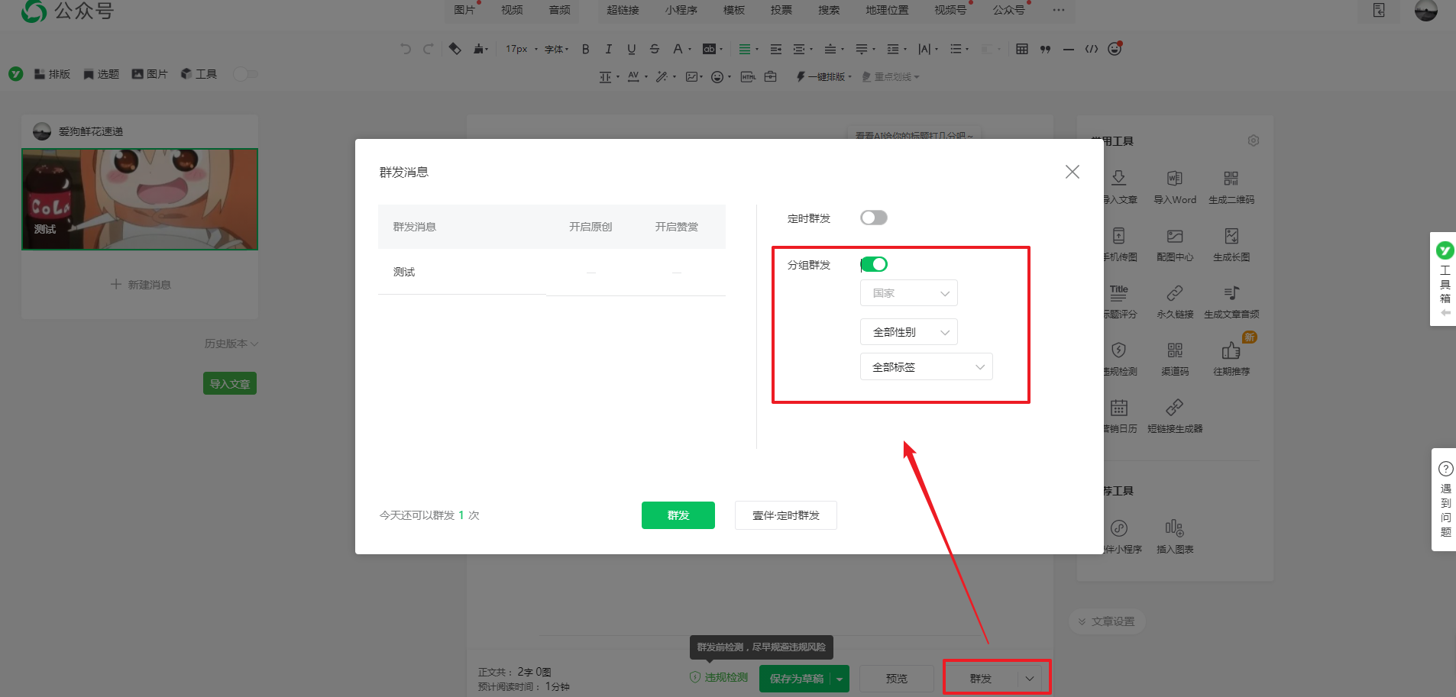Click the green 群发 button in dialog
The height and width of the screenshot is (697, 1456).
point(678,515)
